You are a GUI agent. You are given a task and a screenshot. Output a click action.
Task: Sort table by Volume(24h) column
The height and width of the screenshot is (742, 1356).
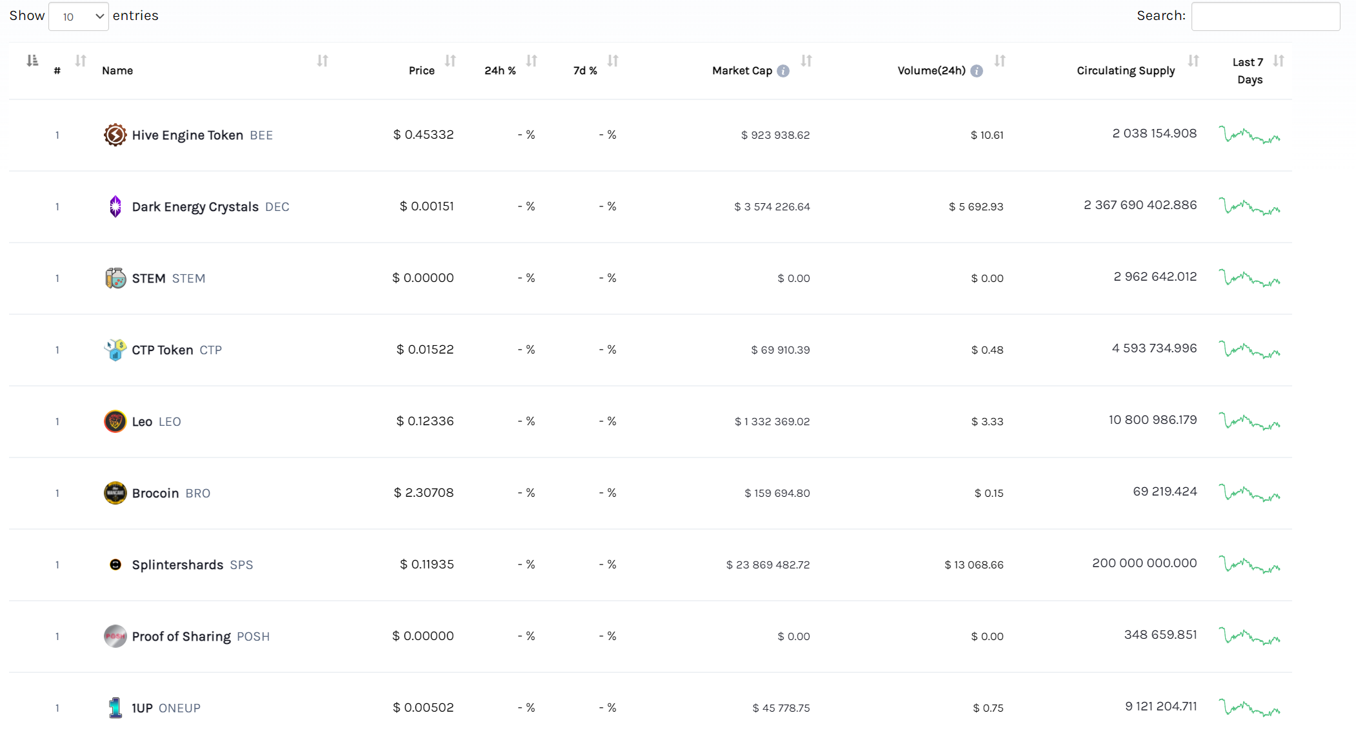(1000, 61)
